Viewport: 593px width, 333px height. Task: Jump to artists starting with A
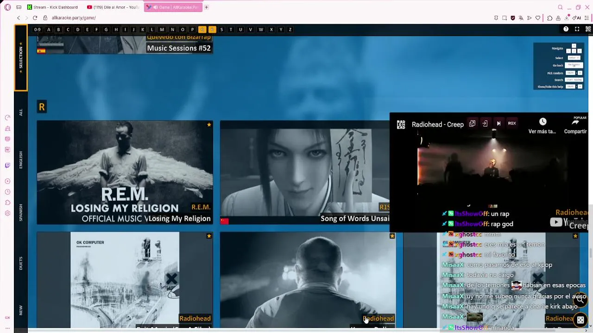49,29
